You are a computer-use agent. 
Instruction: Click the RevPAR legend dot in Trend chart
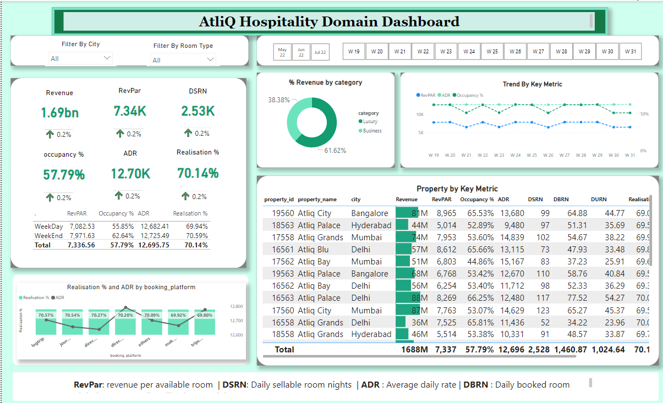pyautogui.click(x=418, y=95)
